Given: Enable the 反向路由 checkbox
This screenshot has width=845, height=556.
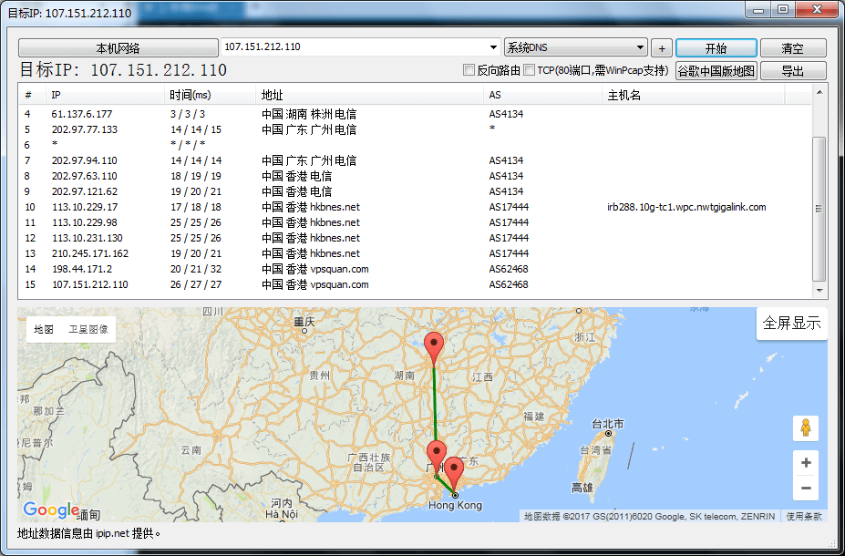Looking at the screenshot, I should tap(469, 68).
